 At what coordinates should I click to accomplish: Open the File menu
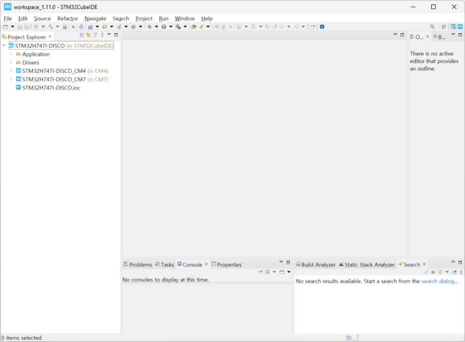[8, 18]
